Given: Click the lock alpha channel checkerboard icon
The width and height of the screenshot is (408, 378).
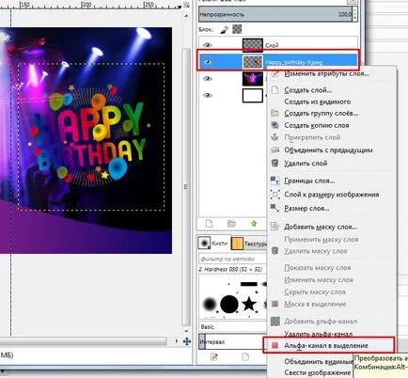Looking at the screenshot, I should 237,29.
